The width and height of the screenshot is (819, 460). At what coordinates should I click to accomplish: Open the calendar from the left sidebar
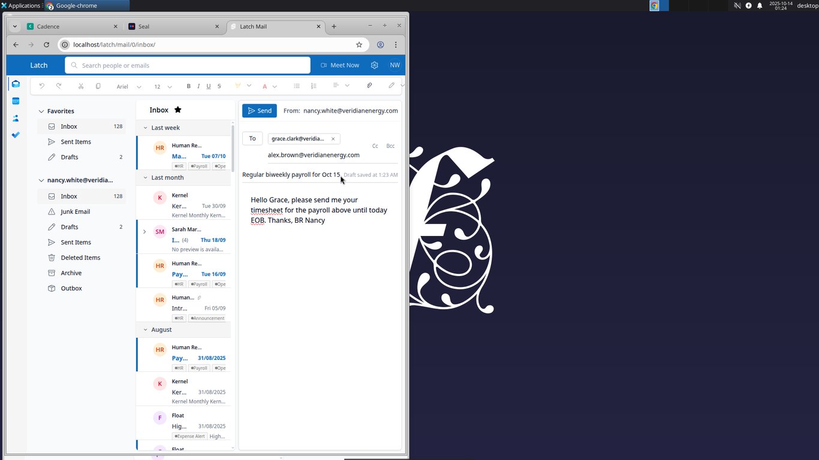16,101
